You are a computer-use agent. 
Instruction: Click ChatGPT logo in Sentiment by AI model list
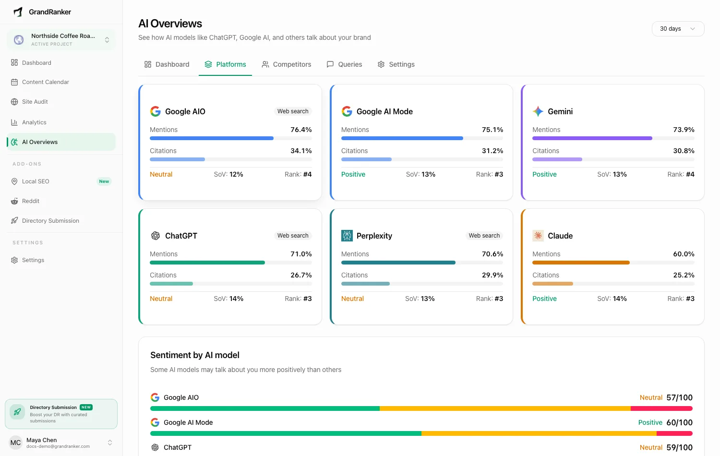pos(155,447)
